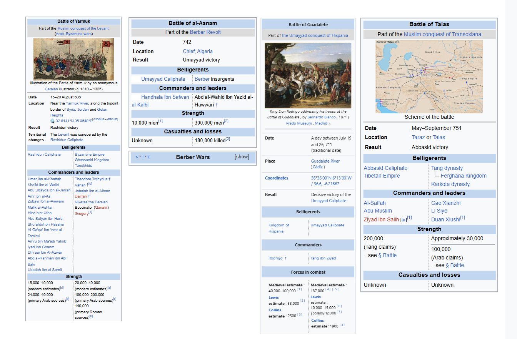Click the 'Jordan' link in Yarmuk location

coord(83,110)
